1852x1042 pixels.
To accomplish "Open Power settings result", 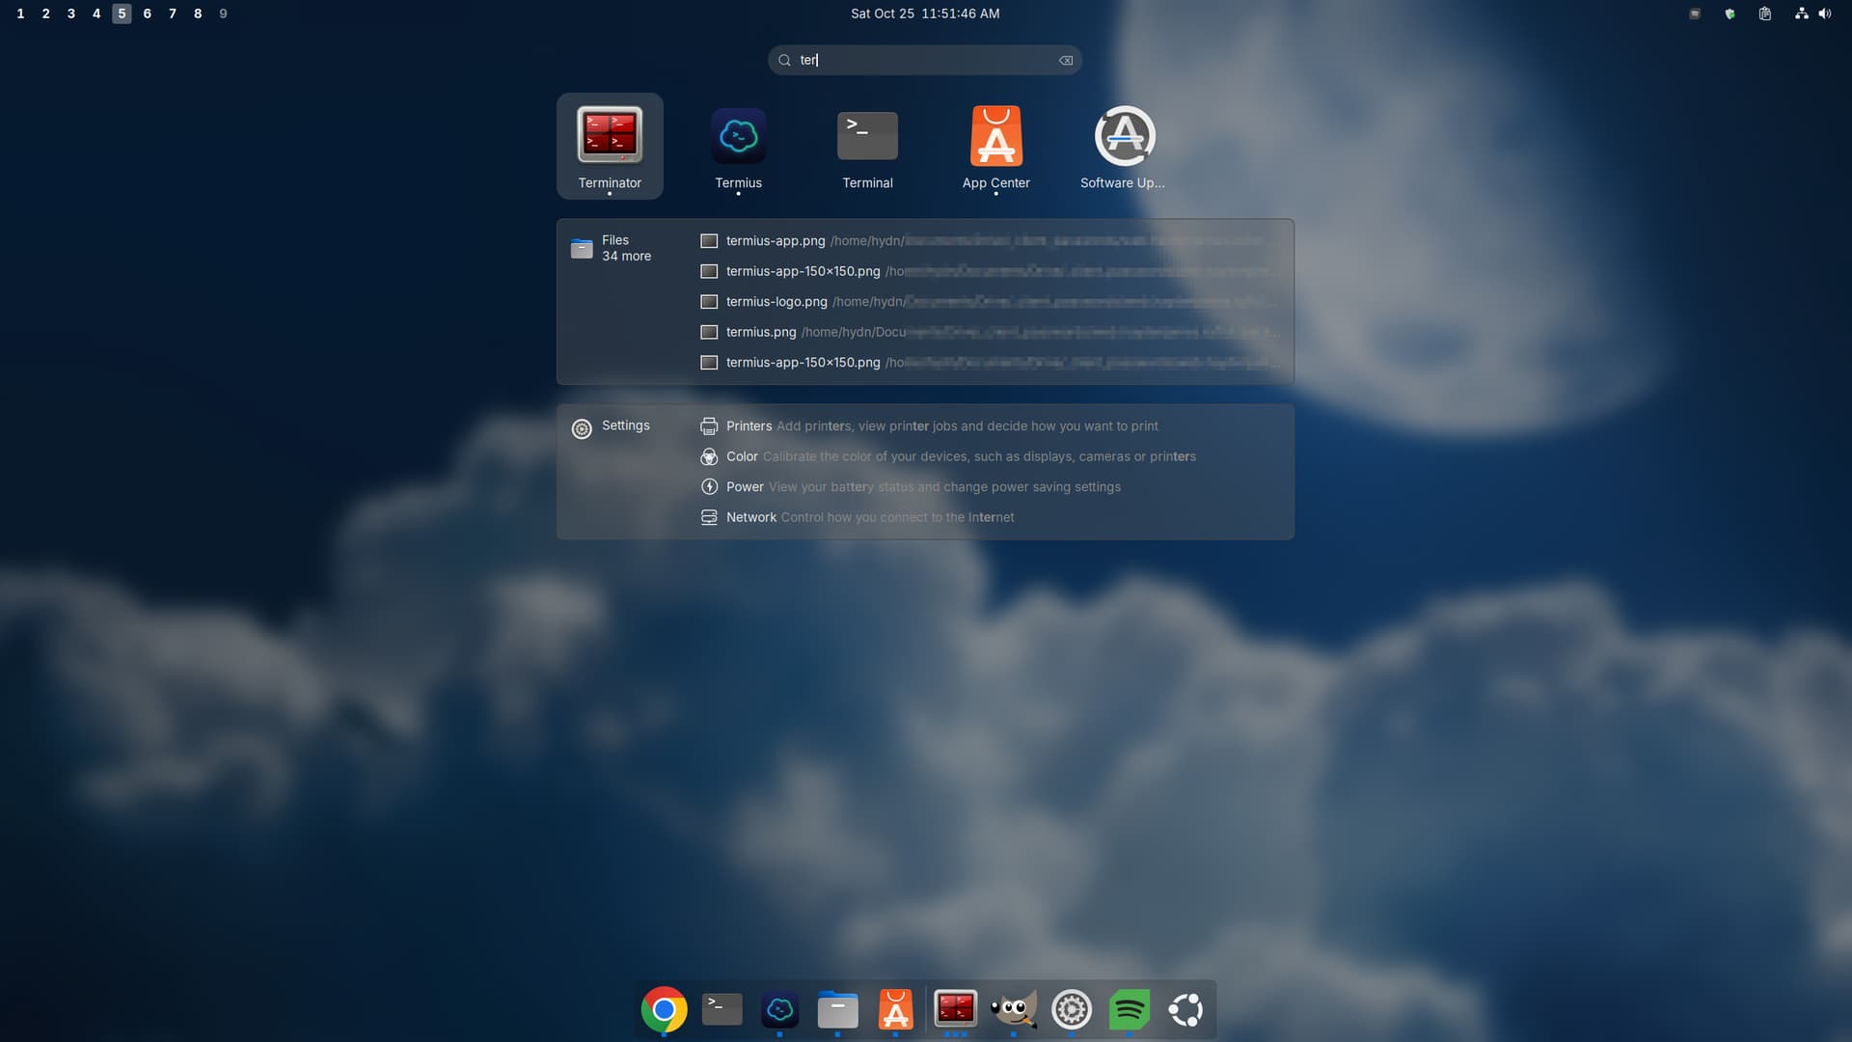I will [745, 487].
